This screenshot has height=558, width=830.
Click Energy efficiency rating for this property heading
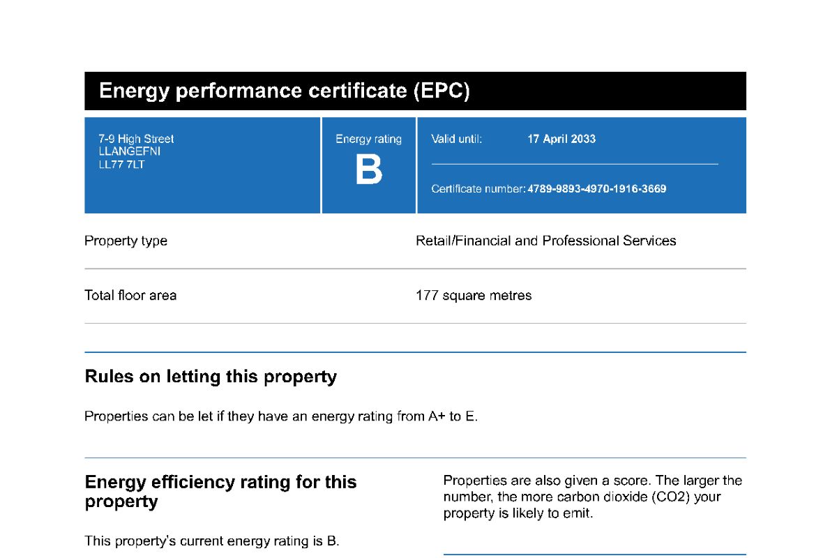220,491
